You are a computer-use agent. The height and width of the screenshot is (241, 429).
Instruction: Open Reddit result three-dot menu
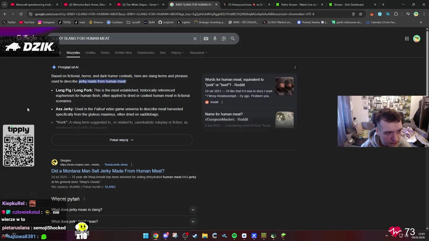222,102
